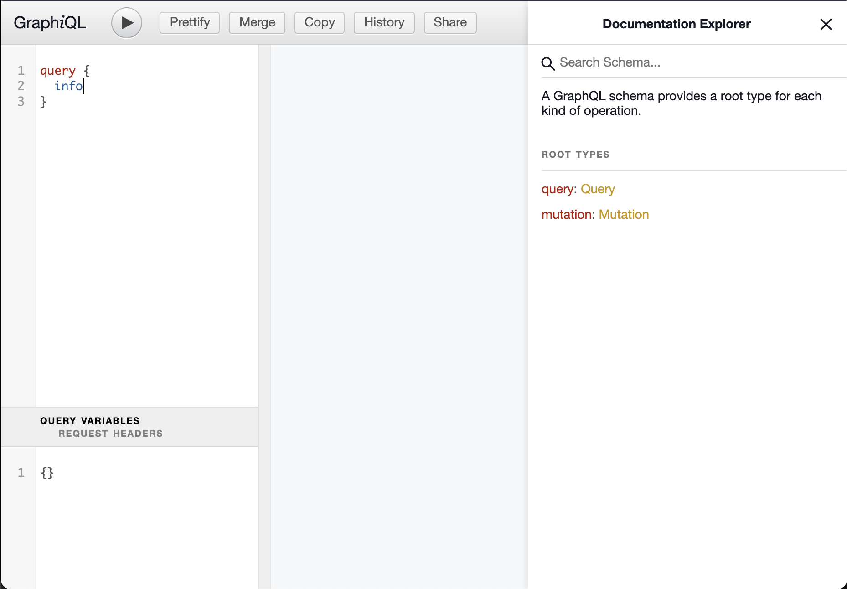Open the Mutation root type link
The height and width of the screenshot is (589, 847).
pos(624,214)
